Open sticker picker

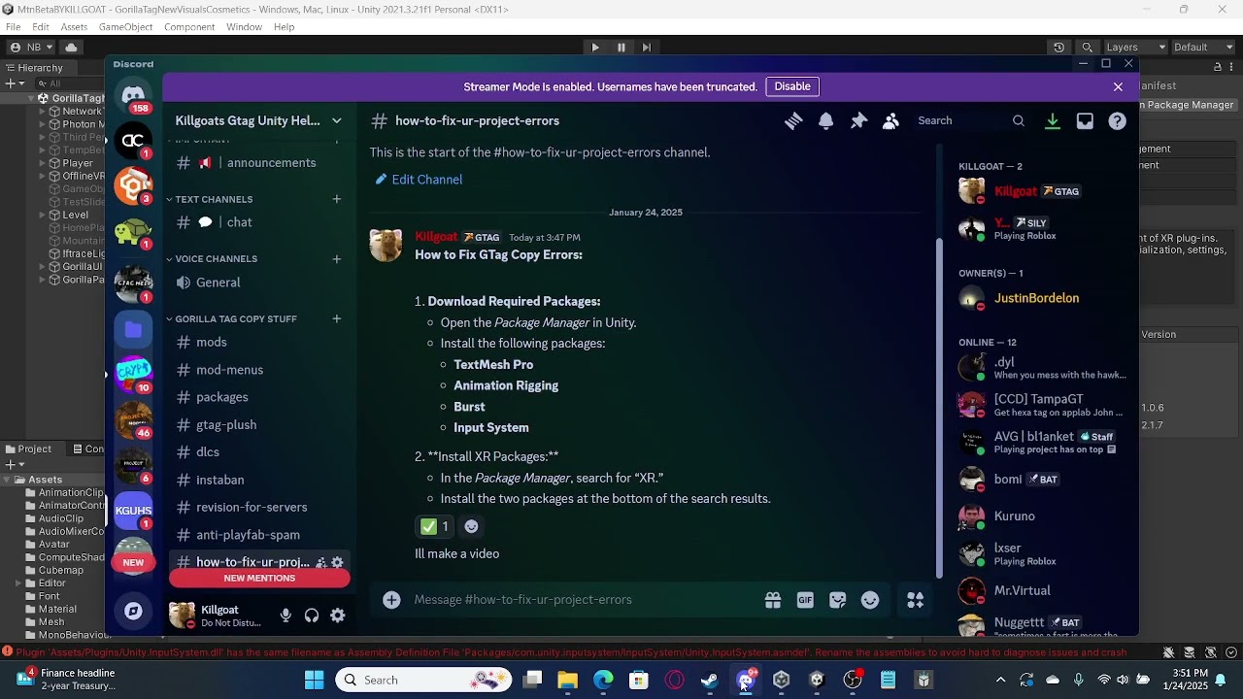(x=838, y=600)
